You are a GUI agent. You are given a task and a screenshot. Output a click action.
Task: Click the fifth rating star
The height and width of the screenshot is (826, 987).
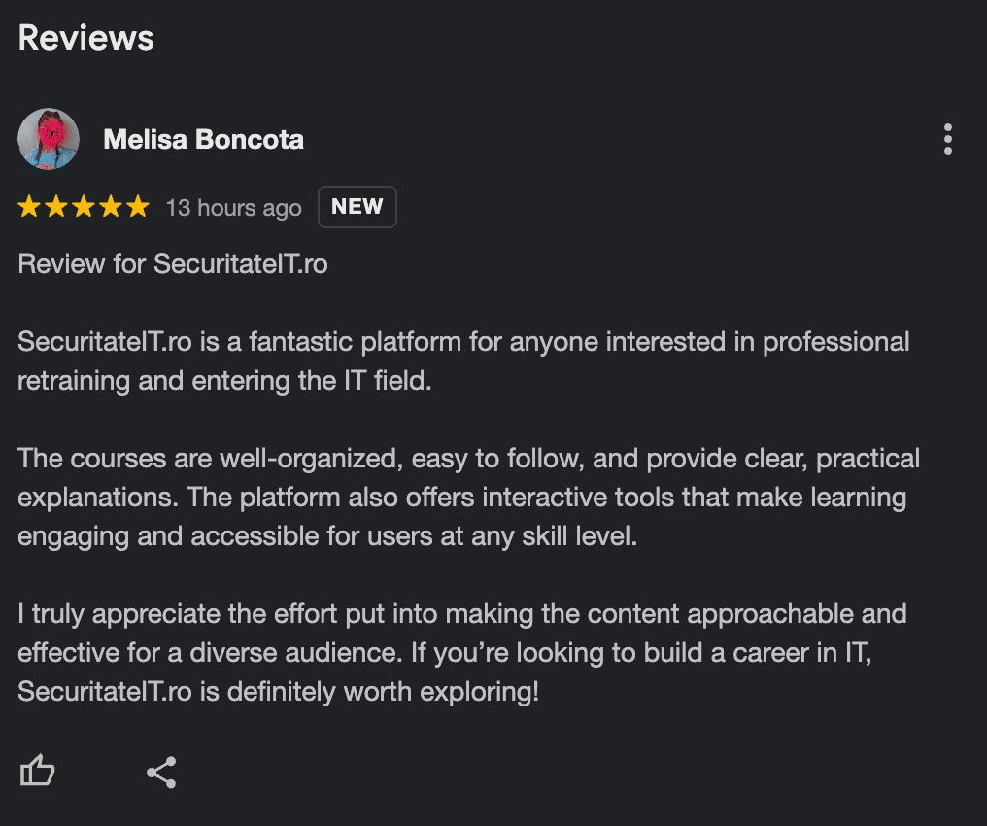[138, 207]
